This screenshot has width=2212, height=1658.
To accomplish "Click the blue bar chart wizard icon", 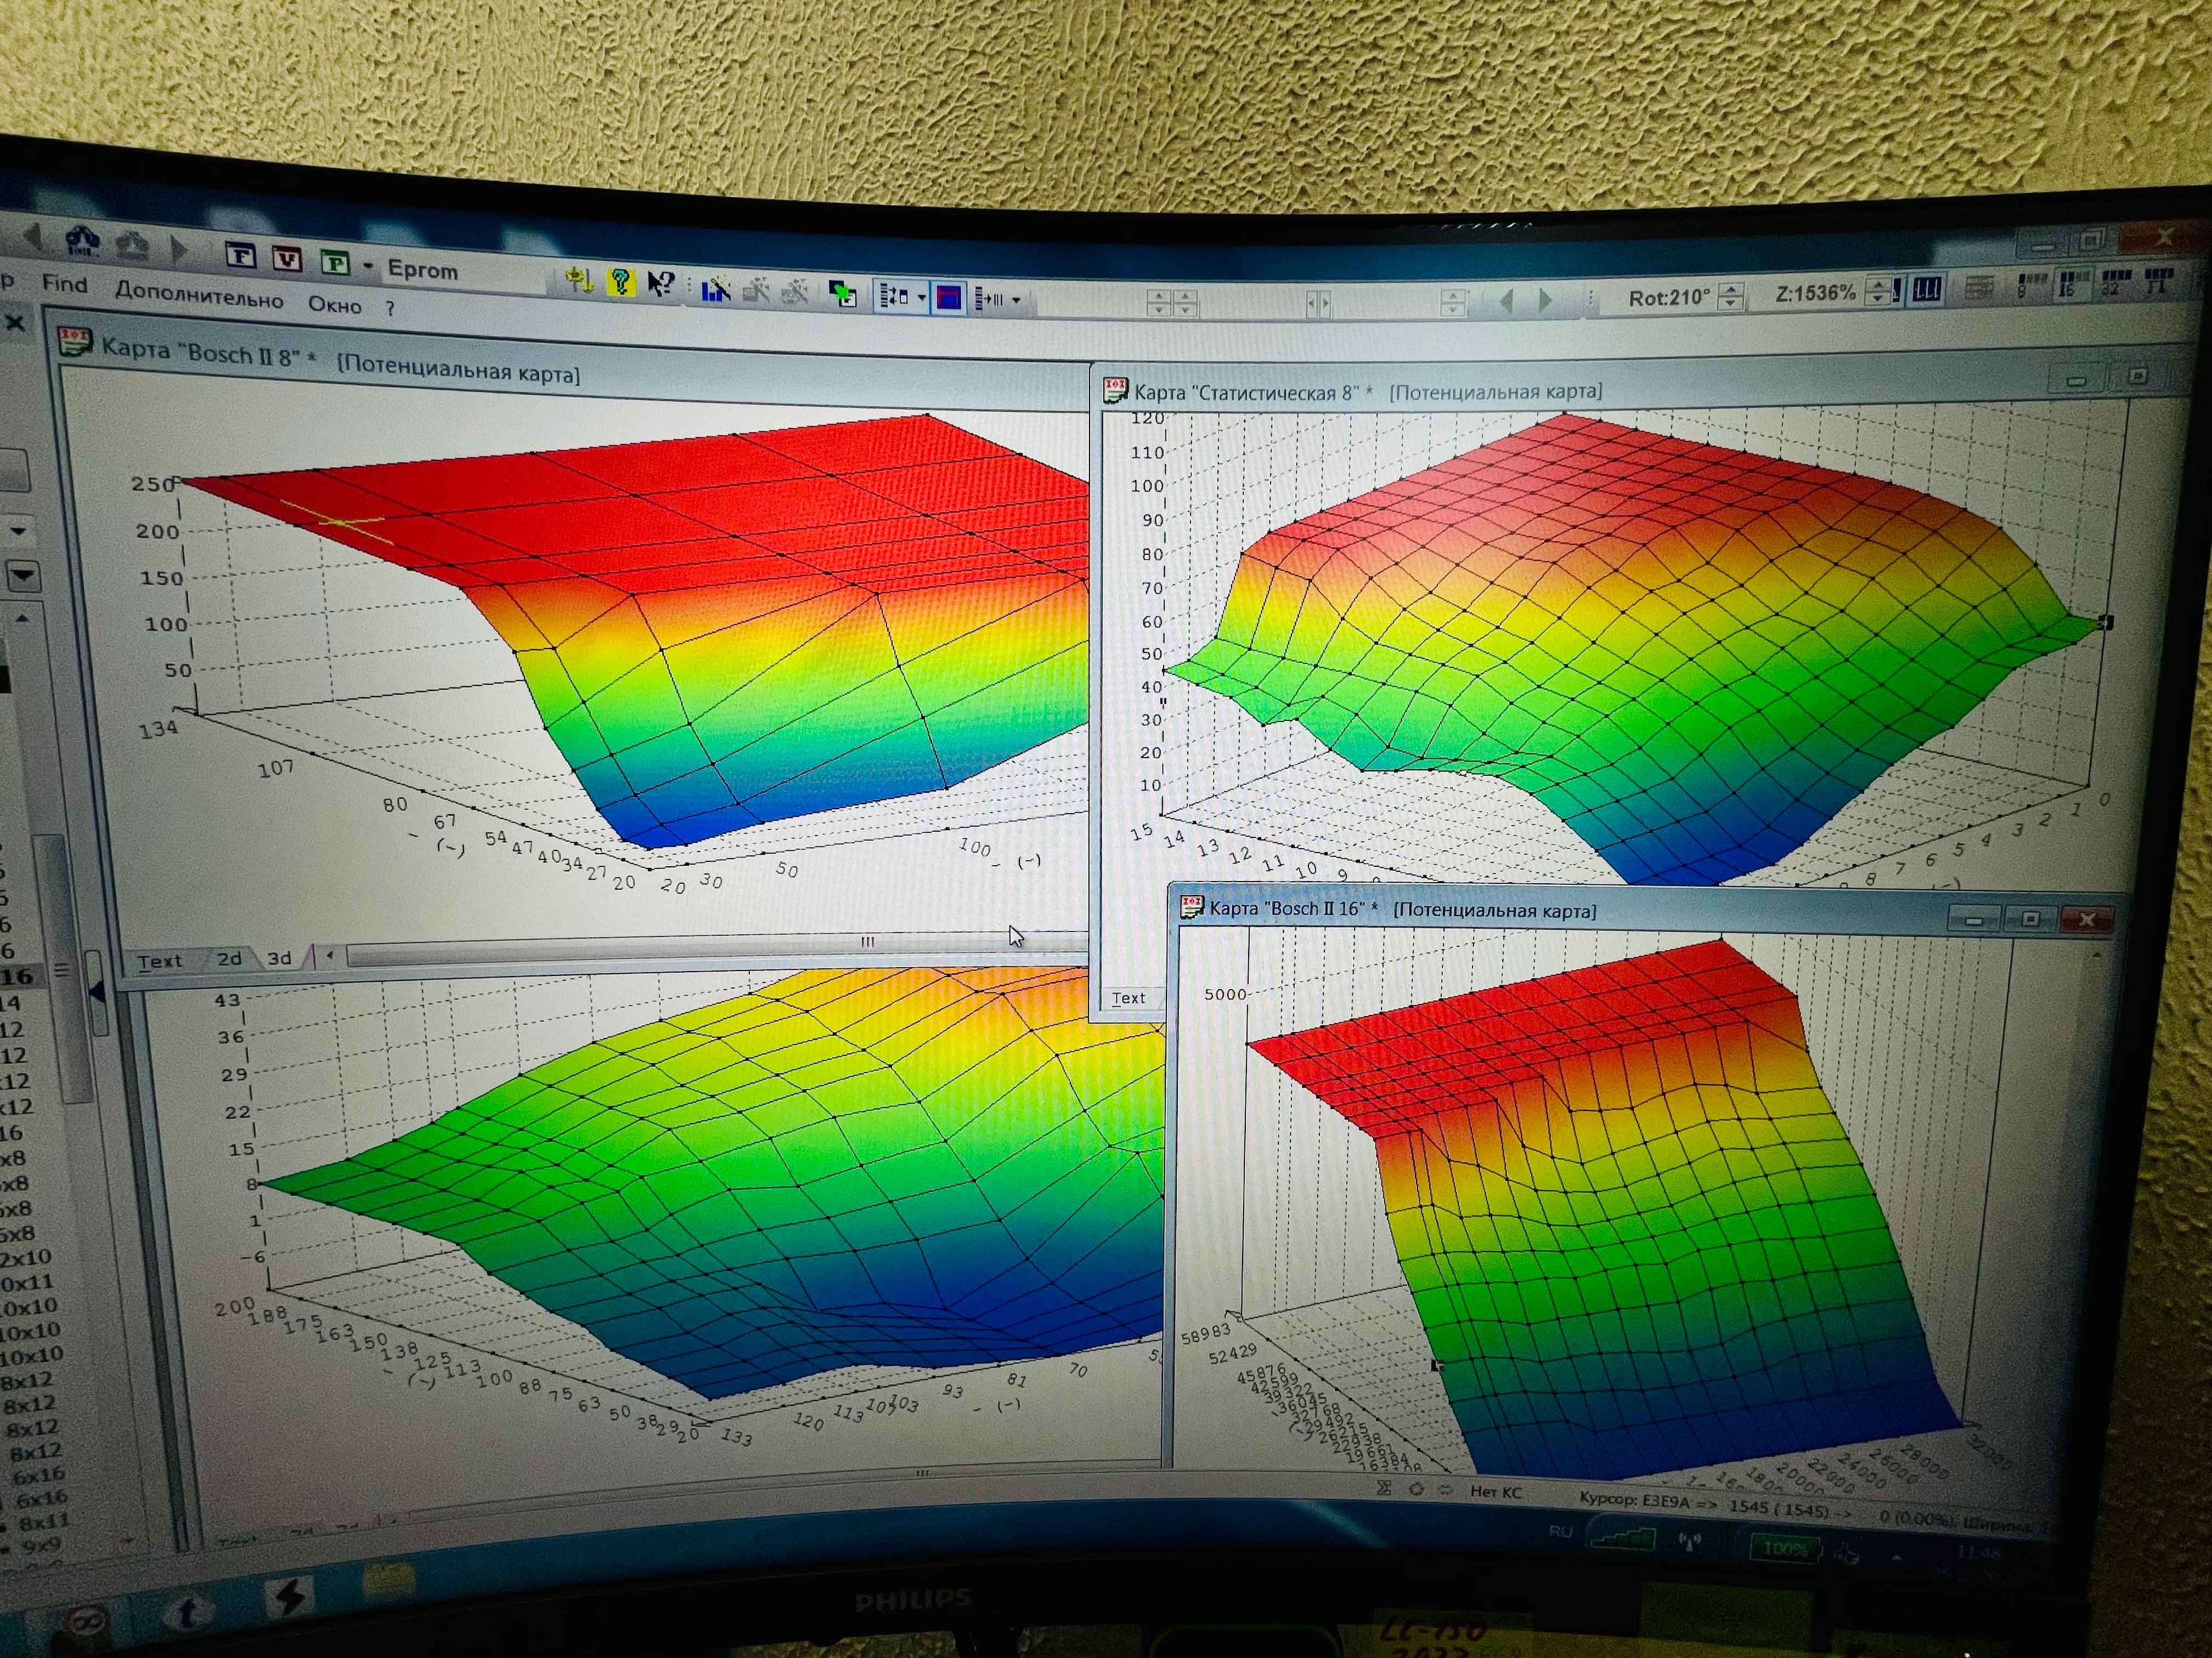I will tap(716, 290).
